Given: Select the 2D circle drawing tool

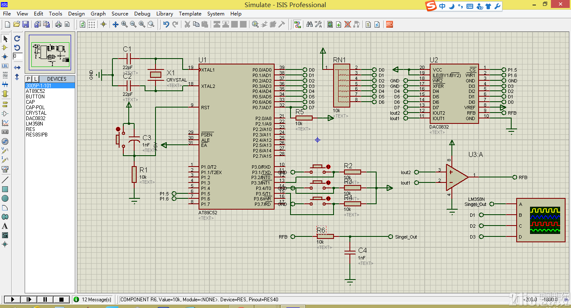Looking at the screenshot, I should (x=5, y=198).
